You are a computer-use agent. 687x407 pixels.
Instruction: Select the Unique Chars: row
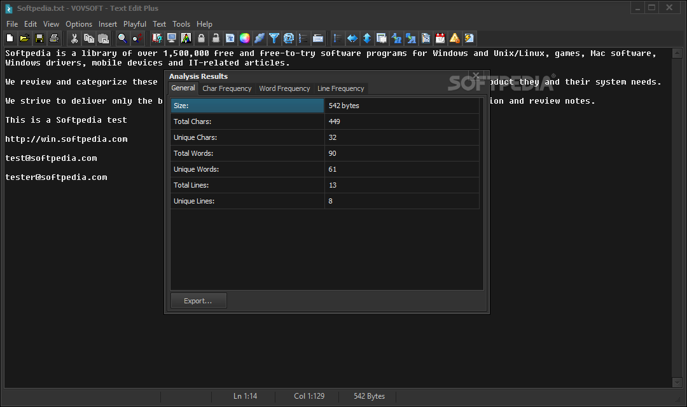324,137
